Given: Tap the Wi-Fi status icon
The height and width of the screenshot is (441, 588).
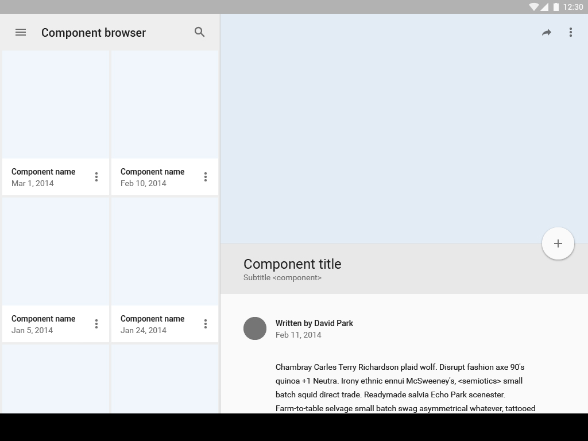Looking at the screenshot, I should point(534,7).
